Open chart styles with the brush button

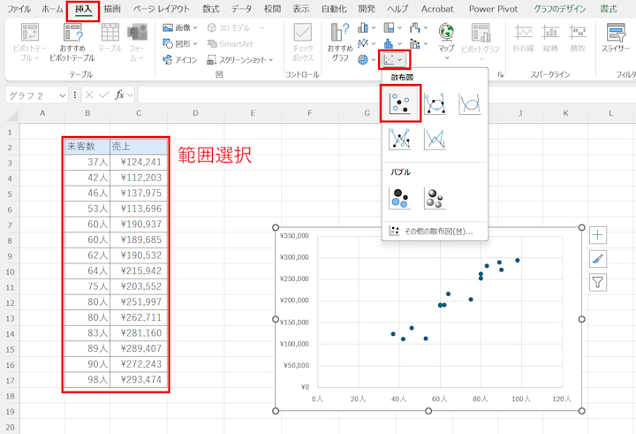(598, 259)
